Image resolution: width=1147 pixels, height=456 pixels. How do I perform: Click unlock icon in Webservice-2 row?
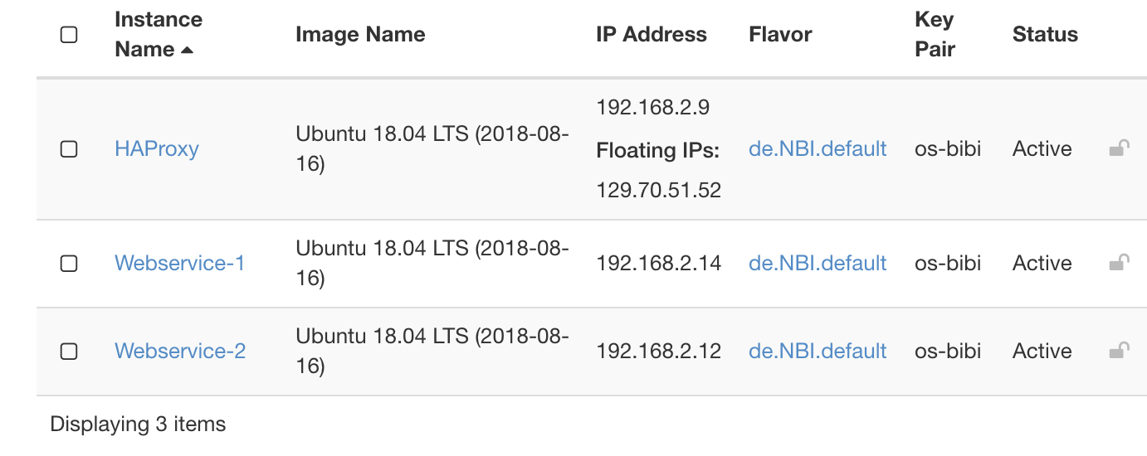1119,351
